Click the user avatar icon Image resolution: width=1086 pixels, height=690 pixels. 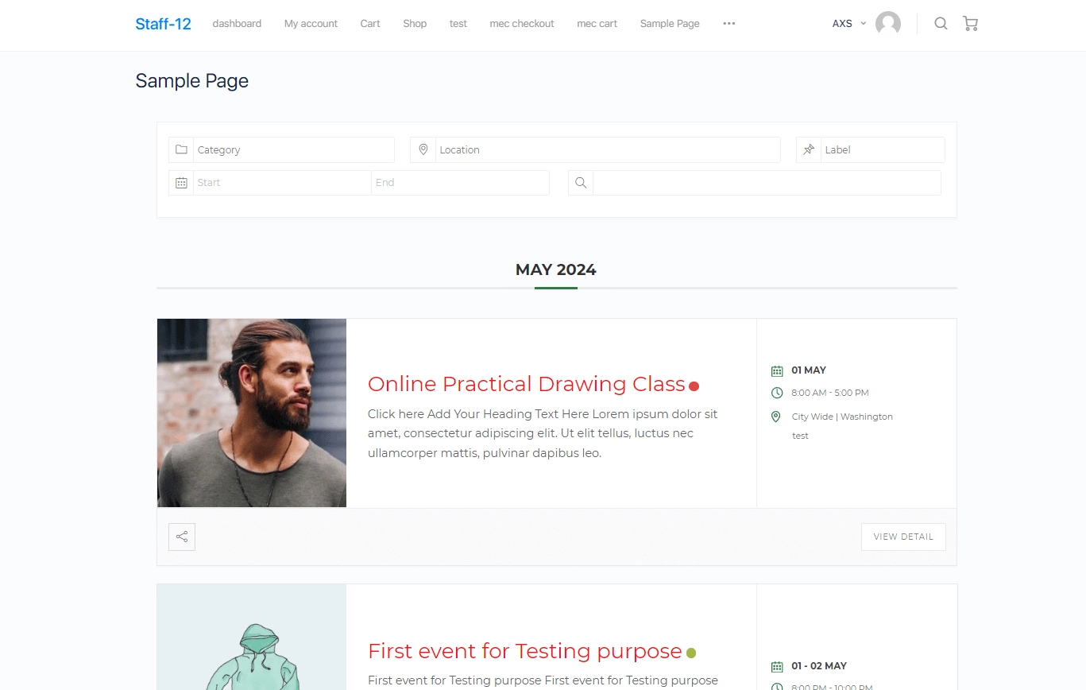click(x=888, y=24)
